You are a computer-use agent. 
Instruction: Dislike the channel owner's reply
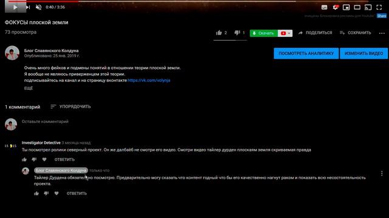(x=46, y=193)
